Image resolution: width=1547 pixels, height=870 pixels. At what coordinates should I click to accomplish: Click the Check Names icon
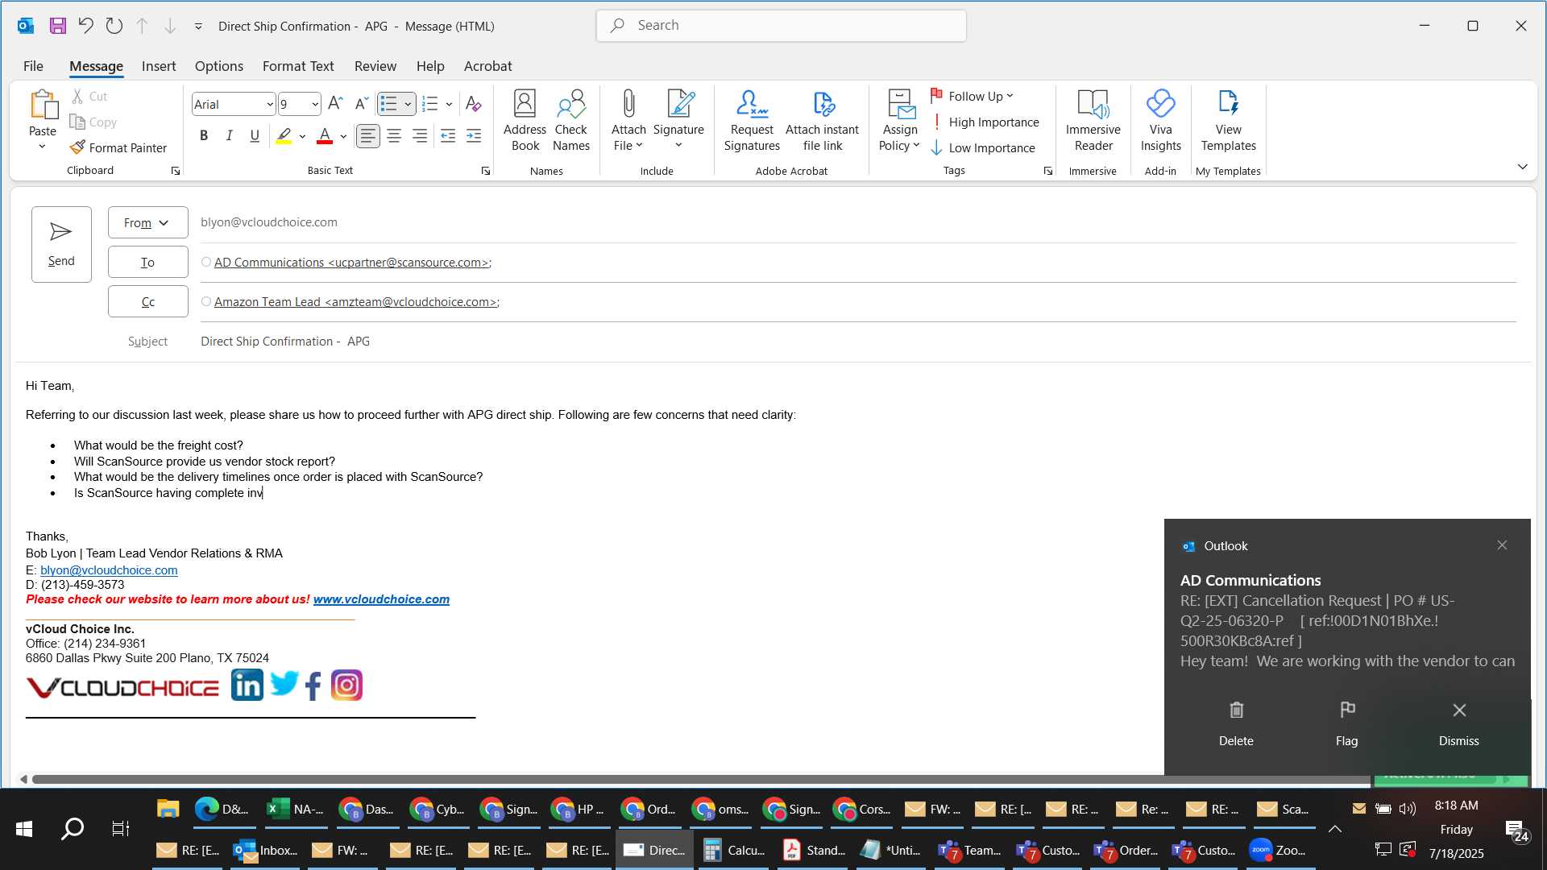point(571,121)
